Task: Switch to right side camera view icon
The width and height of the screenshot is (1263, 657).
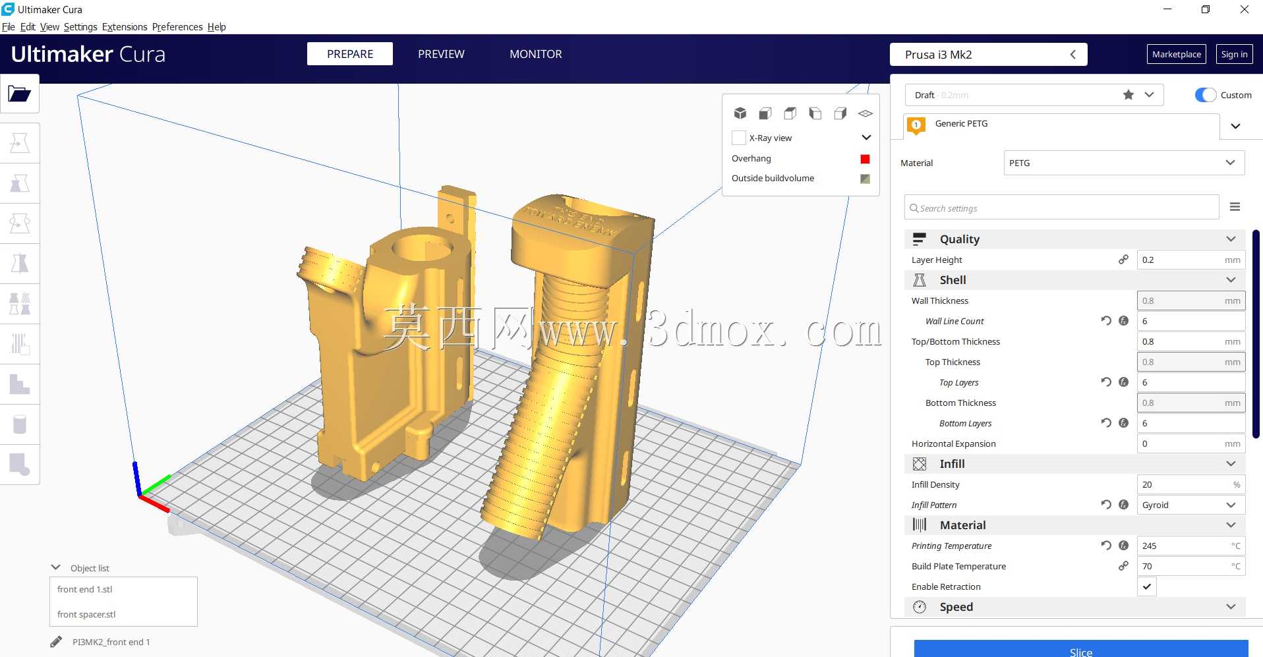Action: click(840, 113)
